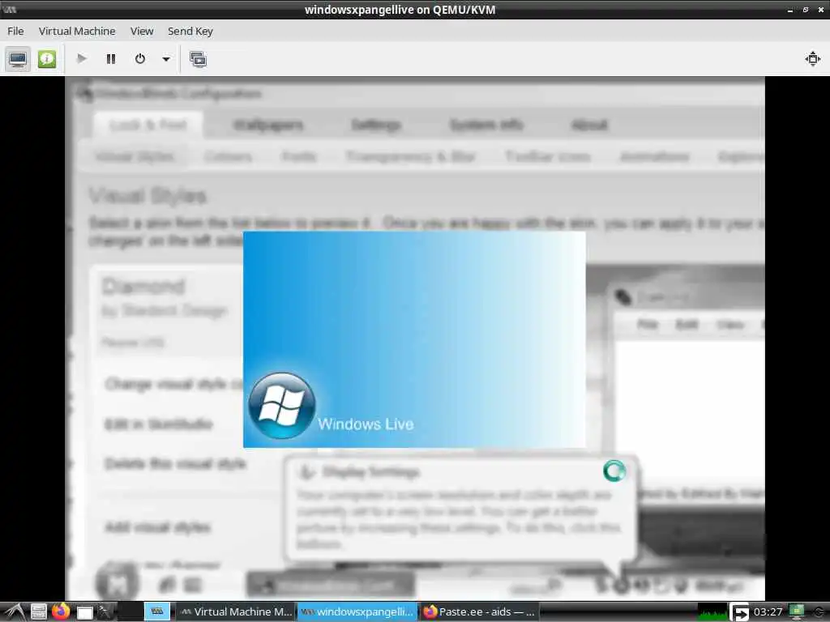Show the graphical console view
The image size is (830, 622).
[x=18, y=58]
